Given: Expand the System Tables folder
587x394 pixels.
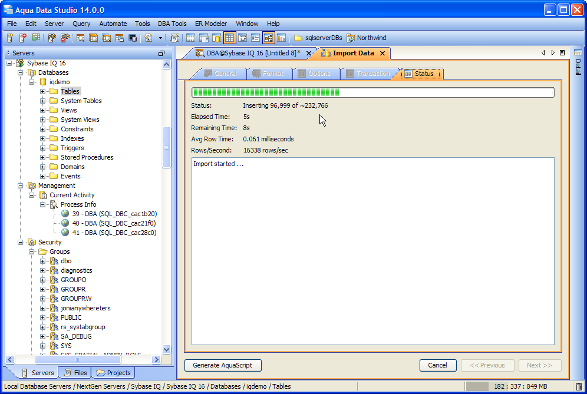Looking at the screenshot, I should [x=42, y=101].
